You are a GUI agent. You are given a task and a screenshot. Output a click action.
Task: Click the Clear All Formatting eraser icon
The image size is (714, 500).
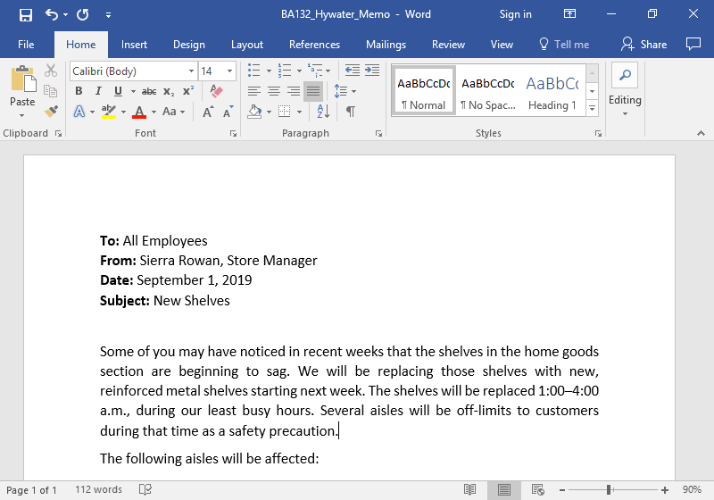(x=216, y=91)
